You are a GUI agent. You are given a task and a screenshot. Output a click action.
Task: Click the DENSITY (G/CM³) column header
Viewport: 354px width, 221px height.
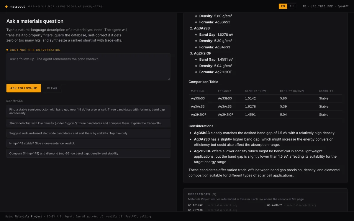point(292,91)
